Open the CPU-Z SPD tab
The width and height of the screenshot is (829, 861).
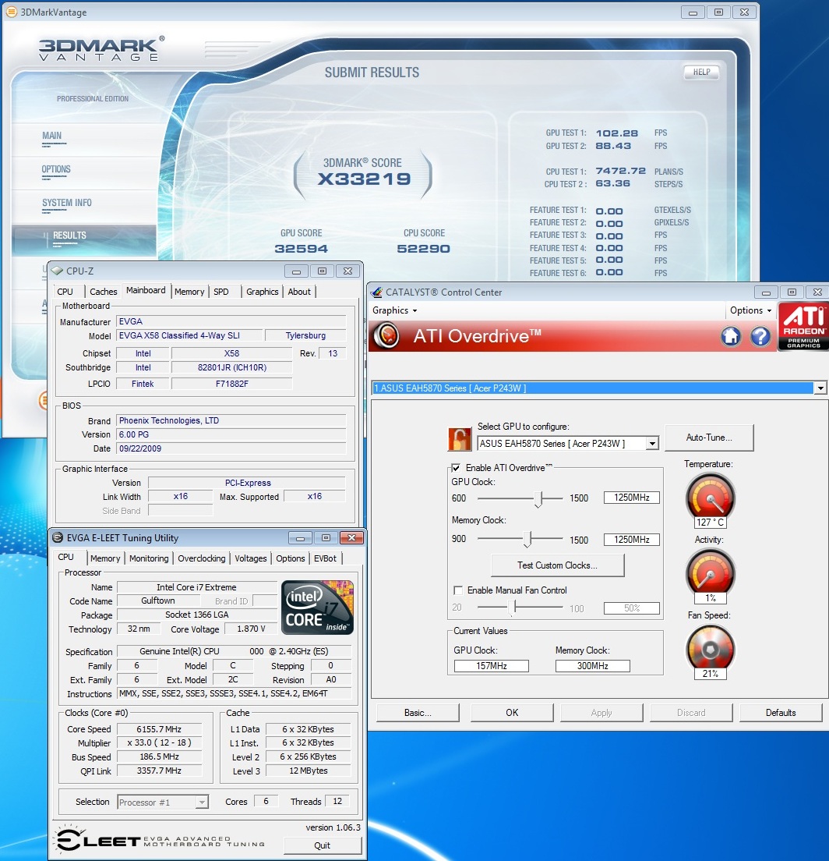pos(221,292)
